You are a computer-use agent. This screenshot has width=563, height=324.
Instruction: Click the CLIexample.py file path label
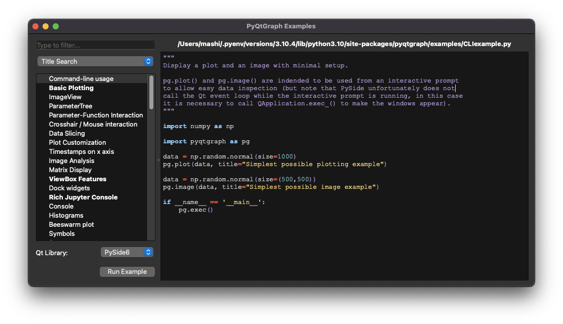point(344,44)
